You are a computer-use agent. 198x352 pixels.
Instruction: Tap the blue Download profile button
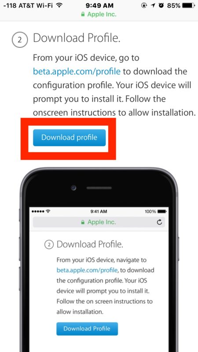[69, 137]
